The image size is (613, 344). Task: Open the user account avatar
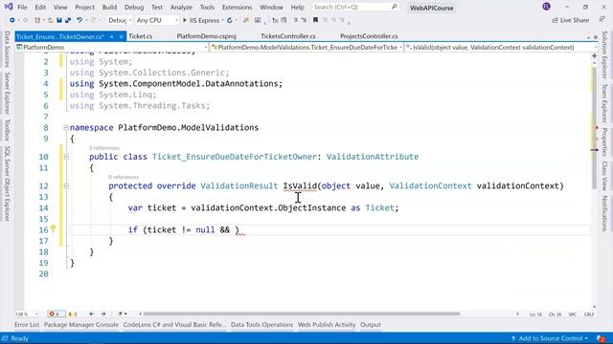547,7
